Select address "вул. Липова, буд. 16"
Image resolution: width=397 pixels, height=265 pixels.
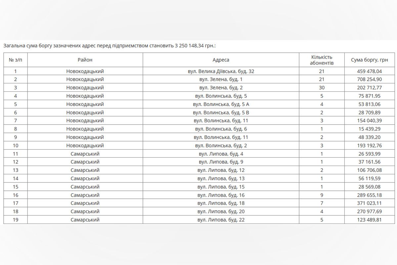pos(221,195)
